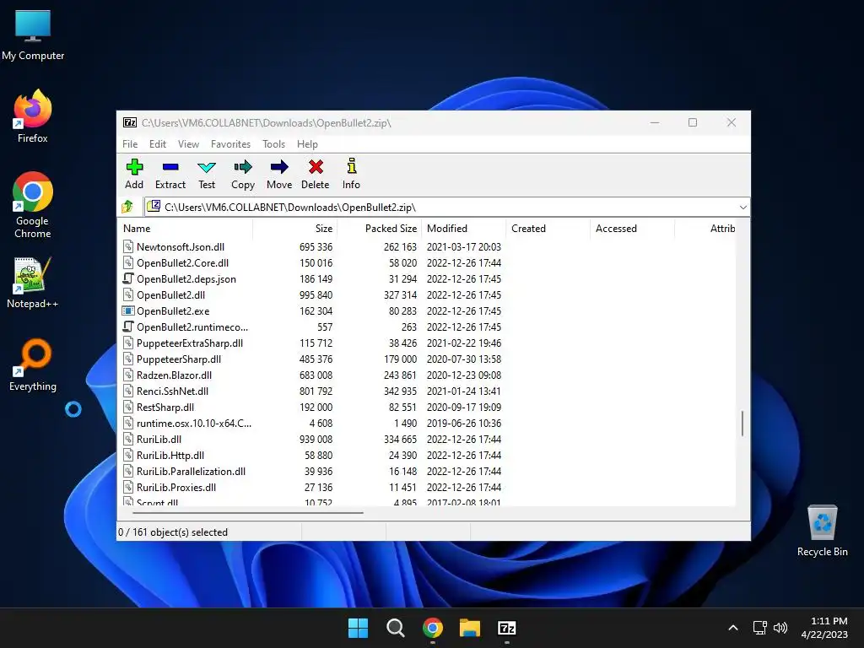This screenshot has height=648, width=864.
Task: Select runtime.osx.10.10-x64.C... row
Action: (x=427, y=424)
